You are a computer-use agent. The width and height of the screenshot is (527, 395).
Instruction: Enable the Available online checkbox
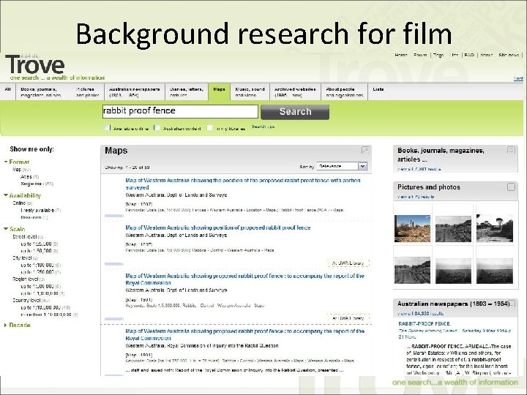point(107,128)
